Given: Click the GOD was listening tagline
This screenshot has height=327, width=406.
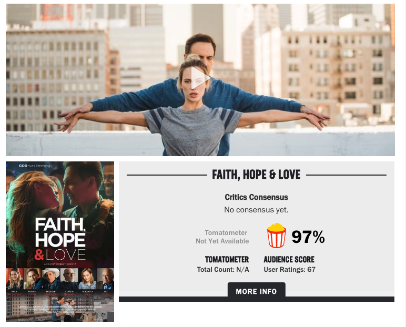Looking at the screenshot, I should 34,166.
